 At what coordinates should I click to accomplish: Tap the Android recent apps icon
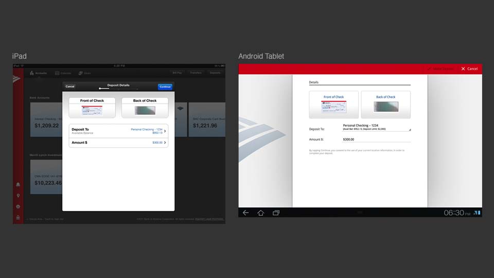[276, 213]
